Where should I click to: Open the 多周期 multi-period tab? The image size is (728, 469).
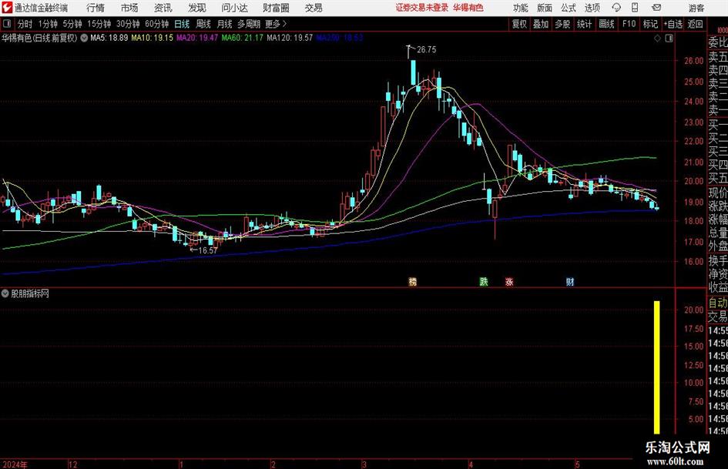point(249,24)
